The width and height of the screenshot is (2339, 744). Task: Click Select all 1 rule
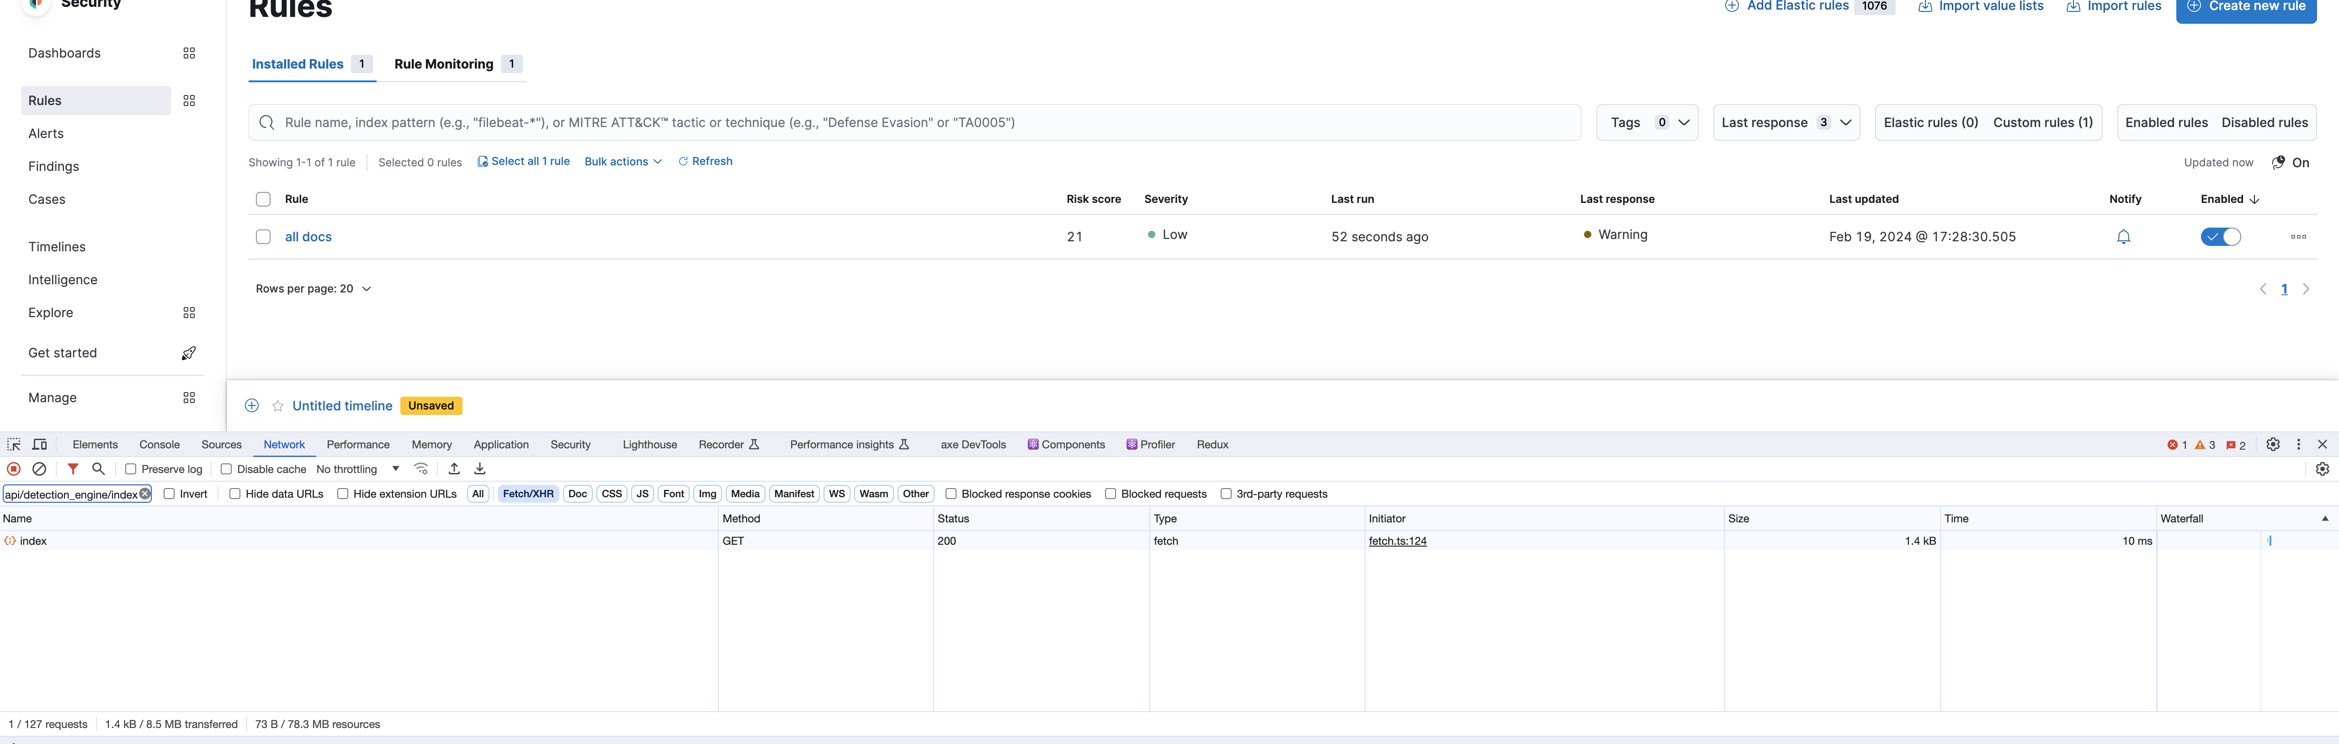(x=523, y=162)
